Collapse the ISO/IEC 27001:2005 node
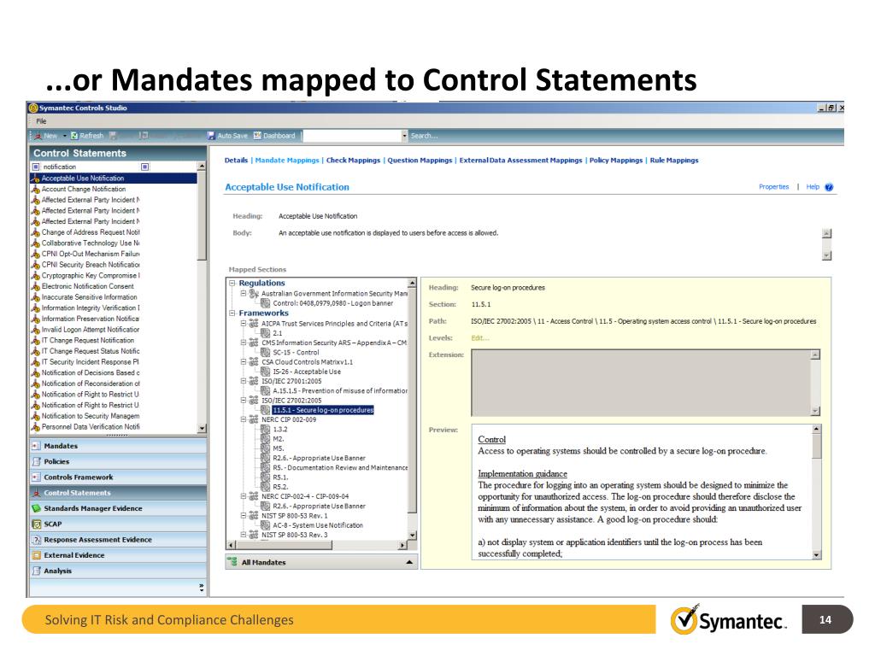 pyautogui.click(x=244, y=381)
